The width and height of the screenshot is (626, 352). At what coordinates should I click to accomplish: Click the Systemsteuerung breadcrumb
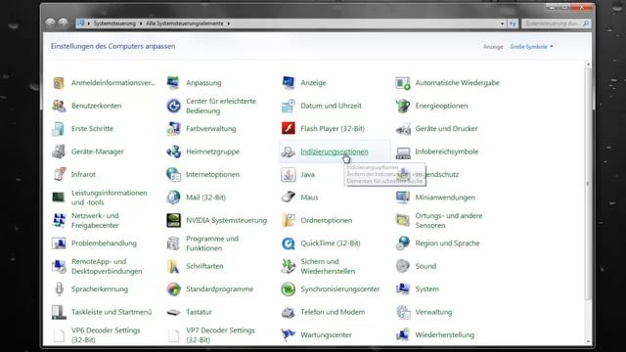[x=114, y=23]
